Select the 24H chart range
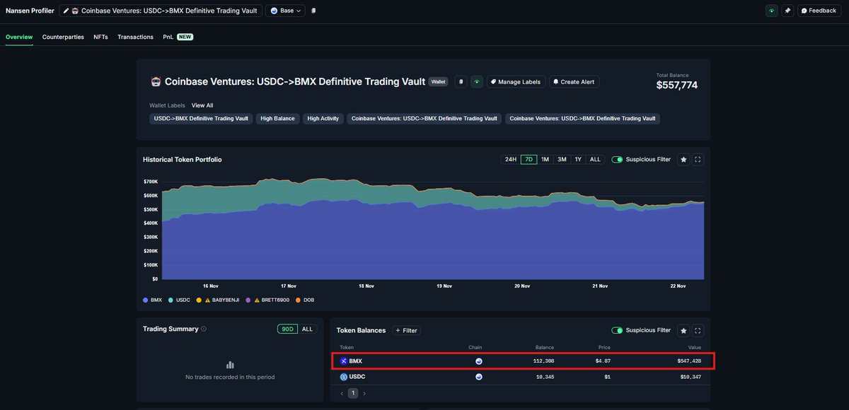The width and height of the screenshot is (849, 410). tap(510, 160)
